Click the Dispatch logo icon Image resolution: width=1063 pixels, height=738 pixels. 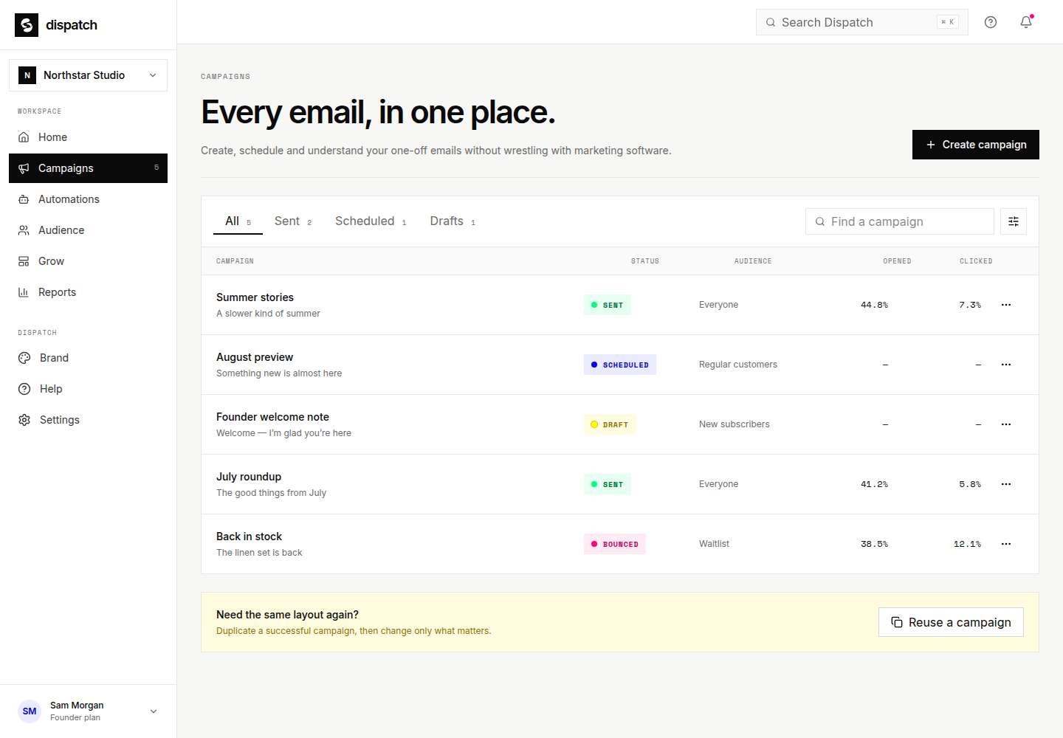click(27, 25)
